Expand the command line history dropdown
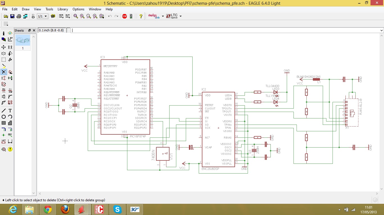This screenshot has width=384, height=215. [381, 30]
